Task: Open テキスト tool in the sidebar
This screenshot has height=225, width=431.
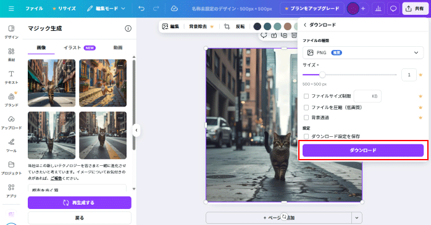Action: (11, 78)
